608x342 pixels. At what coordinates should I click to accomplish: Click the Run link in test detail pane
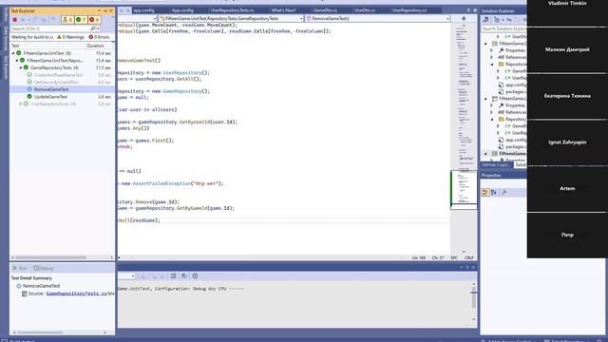tap(20, 268)
